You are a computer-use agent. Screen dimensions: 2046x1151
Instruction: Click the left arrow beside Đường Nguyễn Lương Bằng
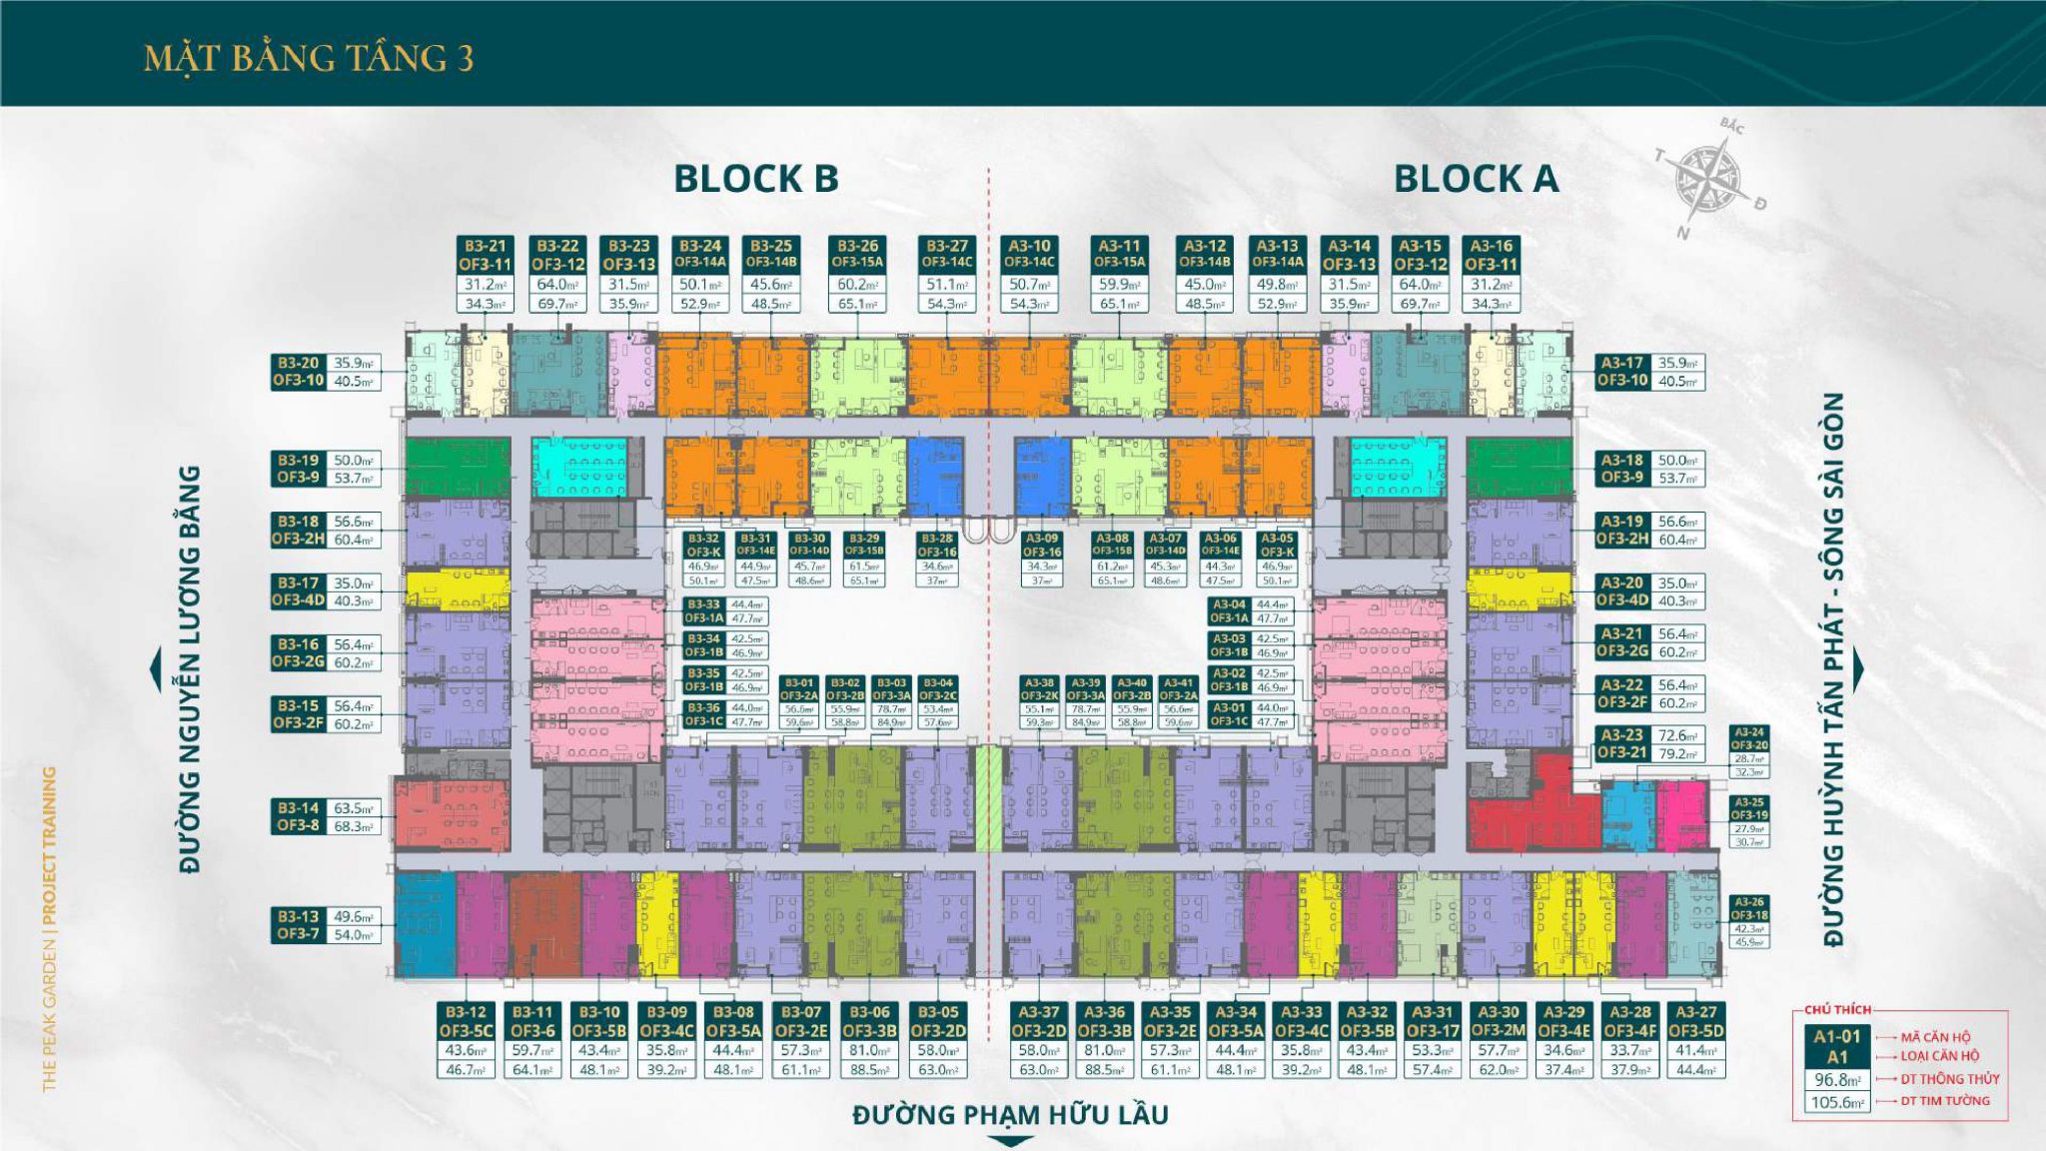155,669
